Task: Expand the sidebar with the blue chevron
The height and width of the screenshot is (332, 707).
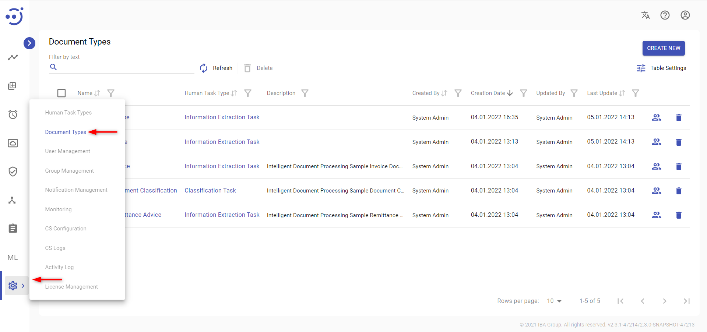Action: click(29, 43)
